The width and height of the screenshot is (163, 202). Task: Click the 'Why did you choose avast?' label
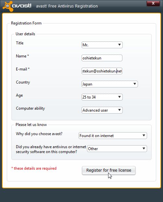(39, 134)
